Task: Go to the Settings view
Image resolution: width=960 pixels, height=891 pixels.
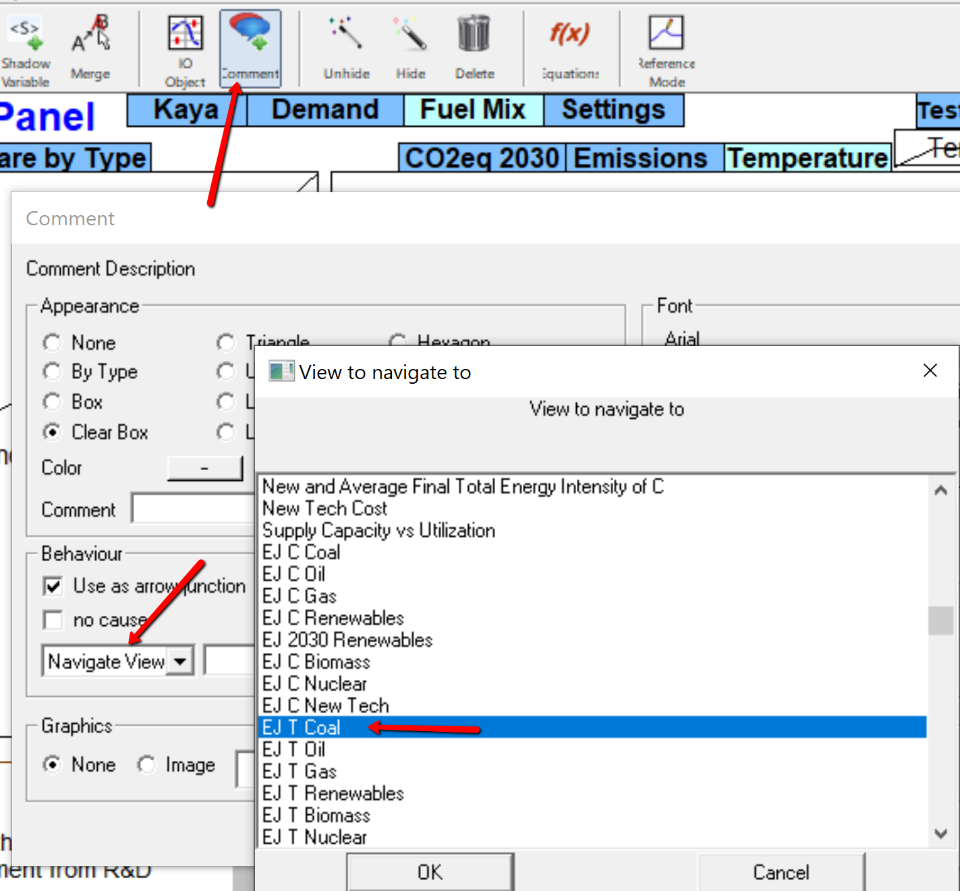Action: point(613,111)
